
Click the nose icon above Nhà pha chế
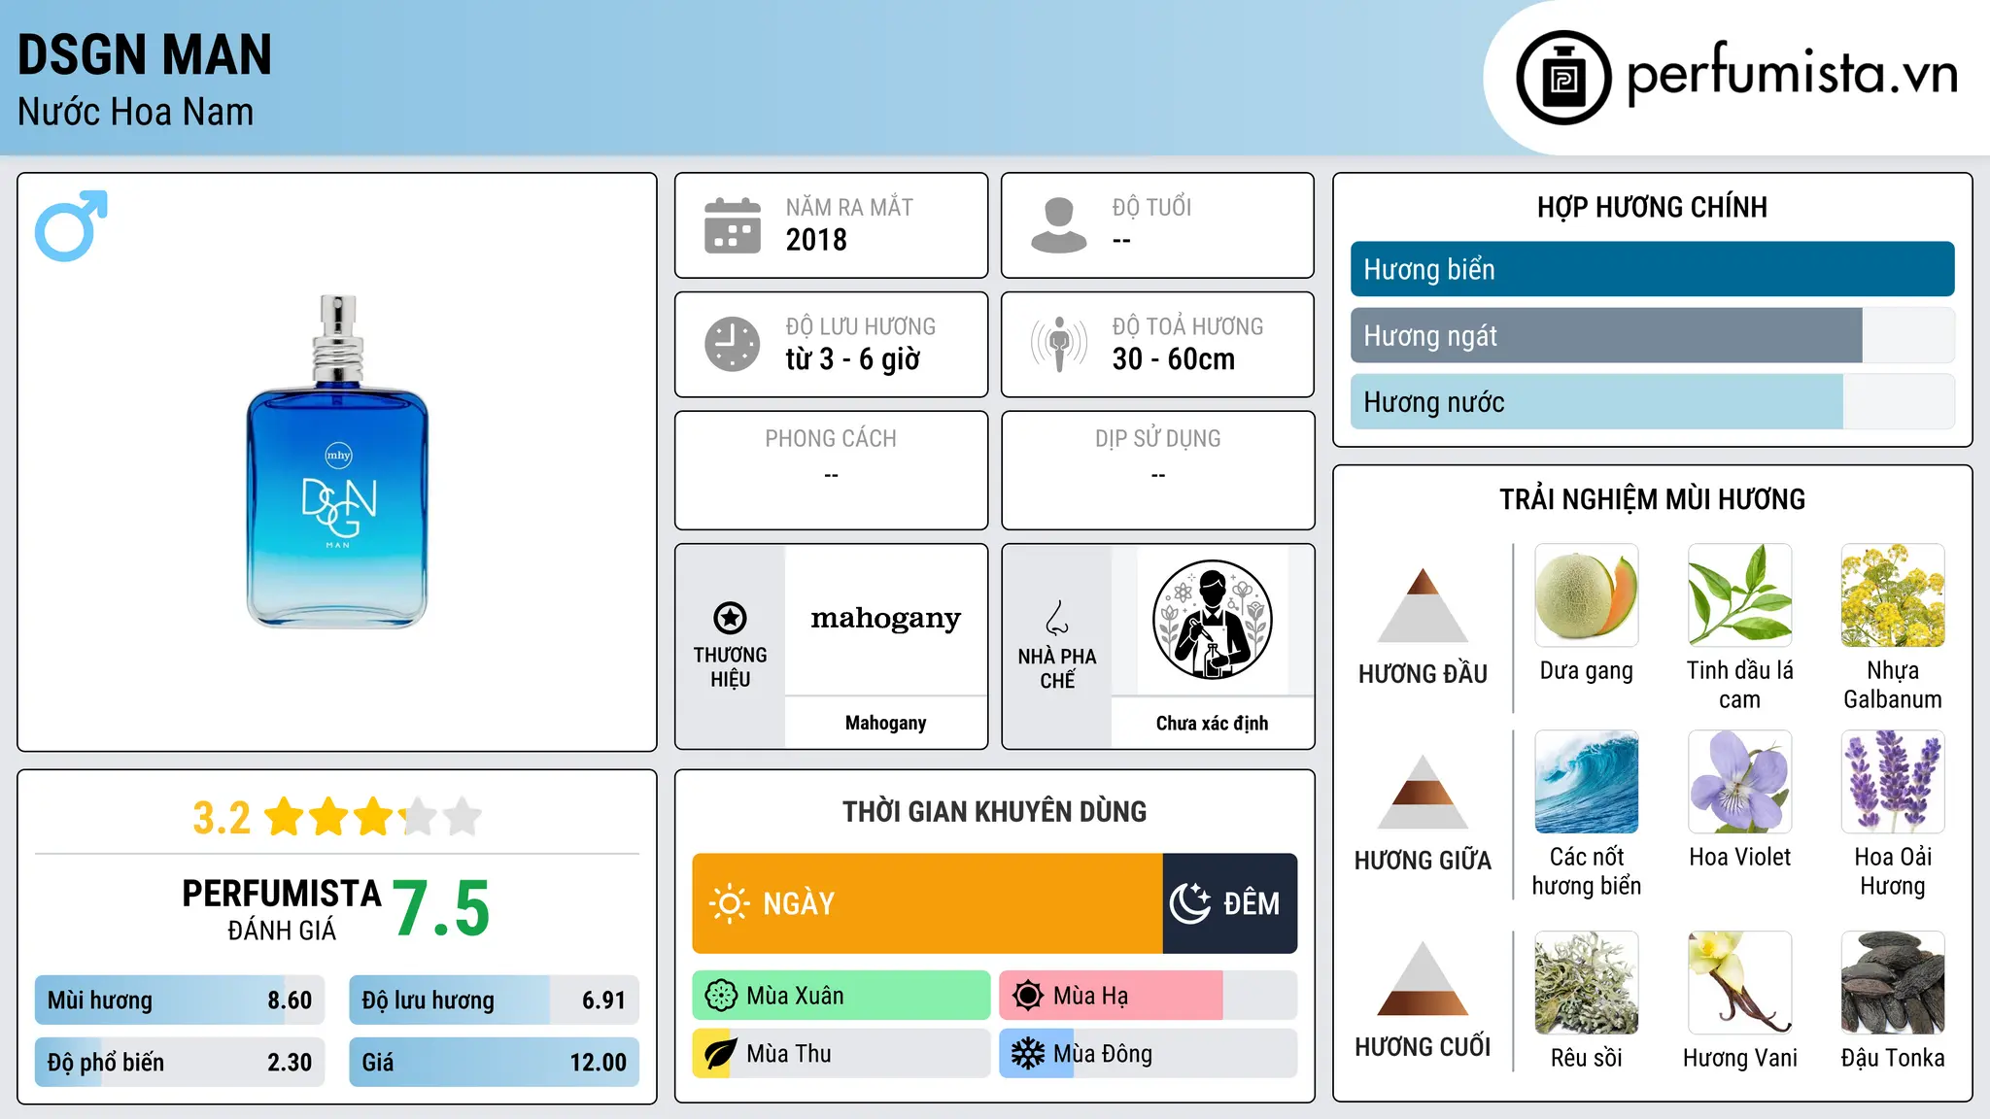coord(1057,618)
